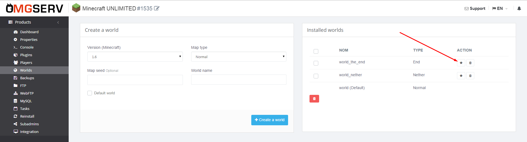This screenshot has height=142, width=527.
Task: Open the MySQL menu link
Action: [x=26, y=101]
